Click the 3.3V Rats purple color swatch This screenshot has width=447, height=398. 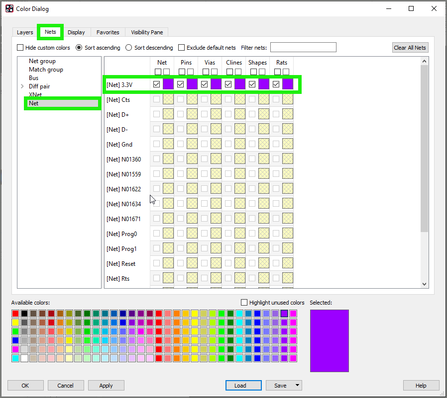[288, 84]
